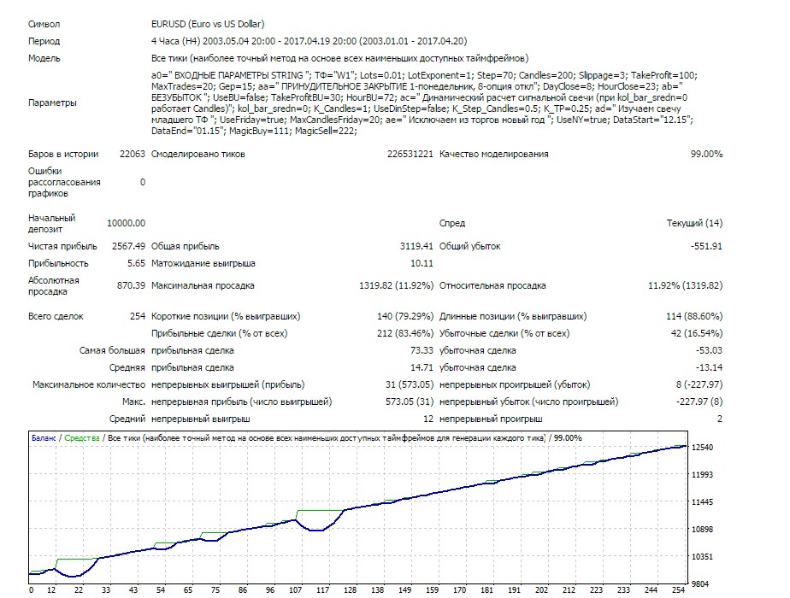Click the relative drawdown value '11.92% (1319.82)'
The image size is (790, 598).
685,285
